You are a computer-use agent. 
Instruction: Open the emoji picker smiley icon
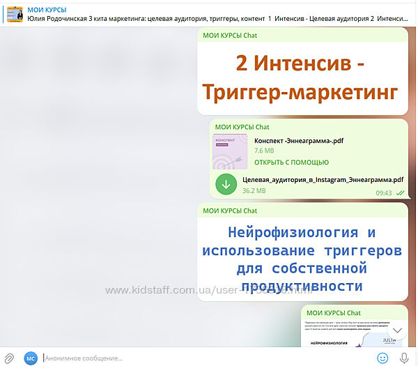(x=382, y=358)
